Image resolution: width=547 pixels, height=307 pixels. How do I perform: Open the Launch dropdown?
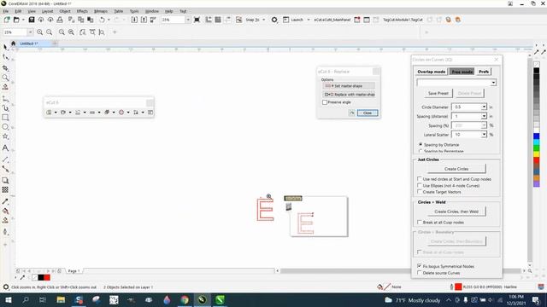tap(309, 20)
